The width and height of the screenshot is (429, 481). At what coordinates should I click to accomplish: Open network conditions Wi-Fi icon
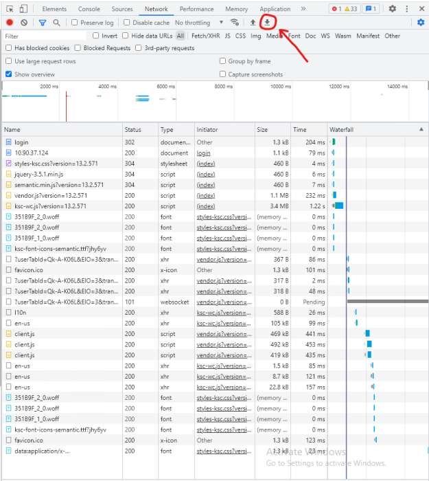[x=235, y=23]
